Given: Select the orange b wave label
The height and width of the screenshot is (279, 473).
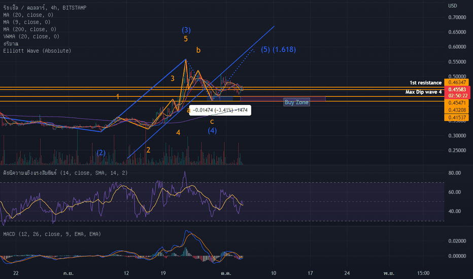Looking at the screenshot, I should point(198,50).
